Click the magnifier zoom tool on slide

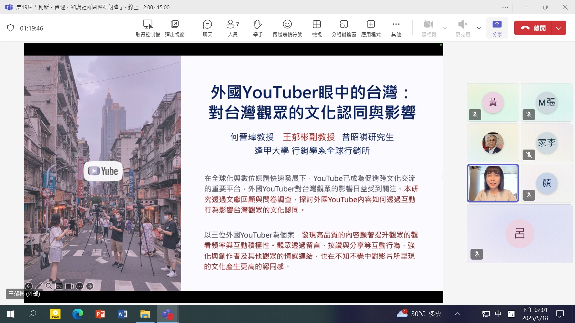point(49,286)
